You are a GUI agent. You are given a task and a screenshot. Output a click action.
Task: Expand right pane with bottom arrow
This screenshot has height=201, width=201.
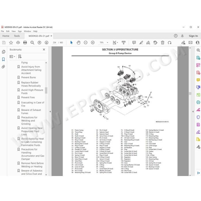click(x=199, y=173)
